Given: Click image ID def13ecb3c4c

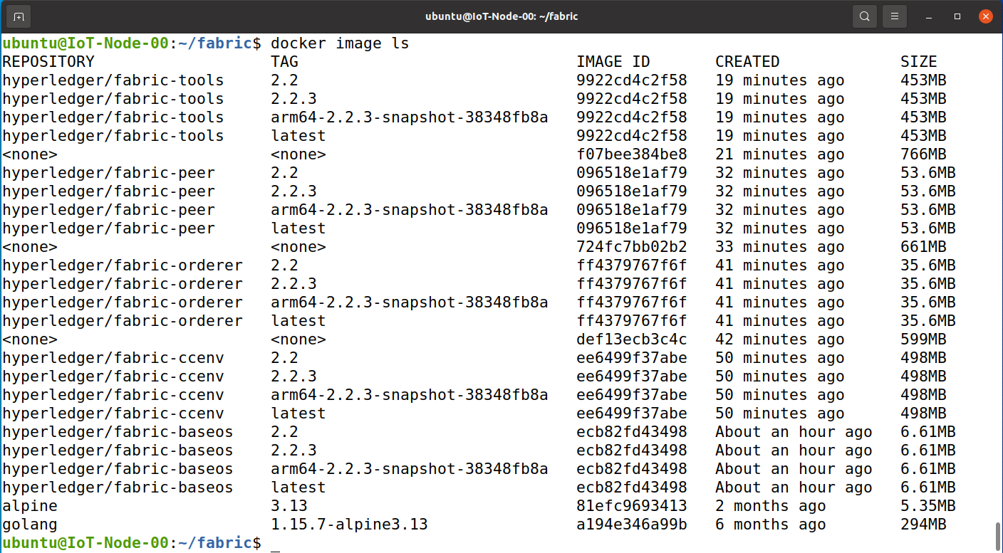Looking at the screenshot, I should (632, 339).
